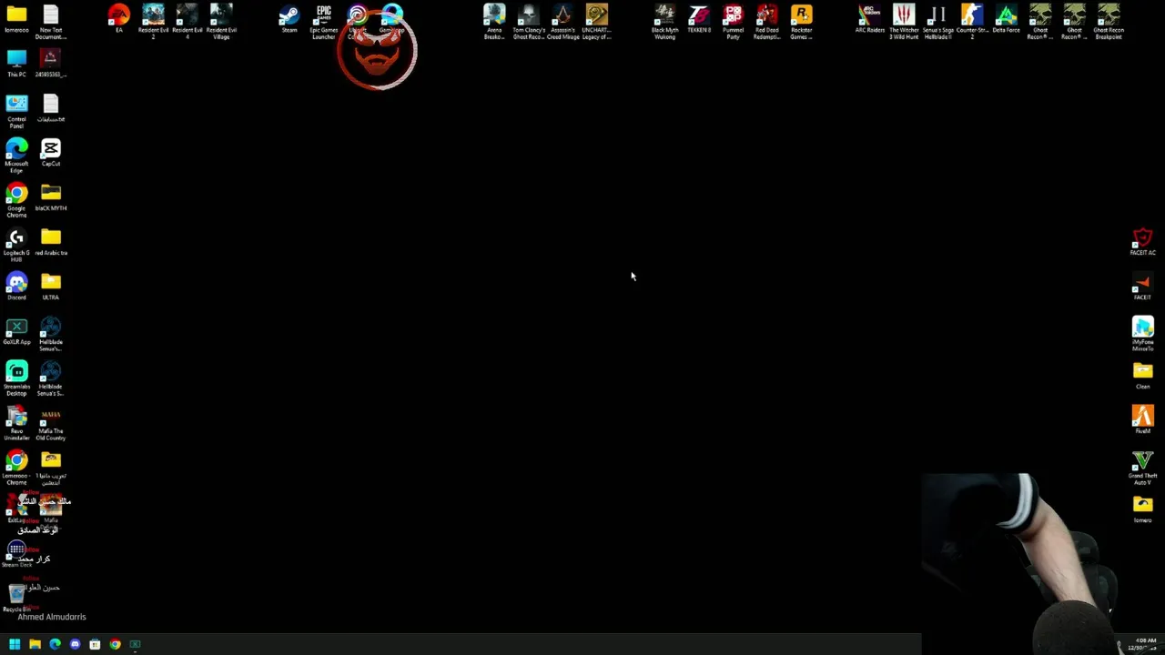This screenshot has height=655, width=1165.
Task: Open File Explorer from the taskbar
Action: point(35,644)
